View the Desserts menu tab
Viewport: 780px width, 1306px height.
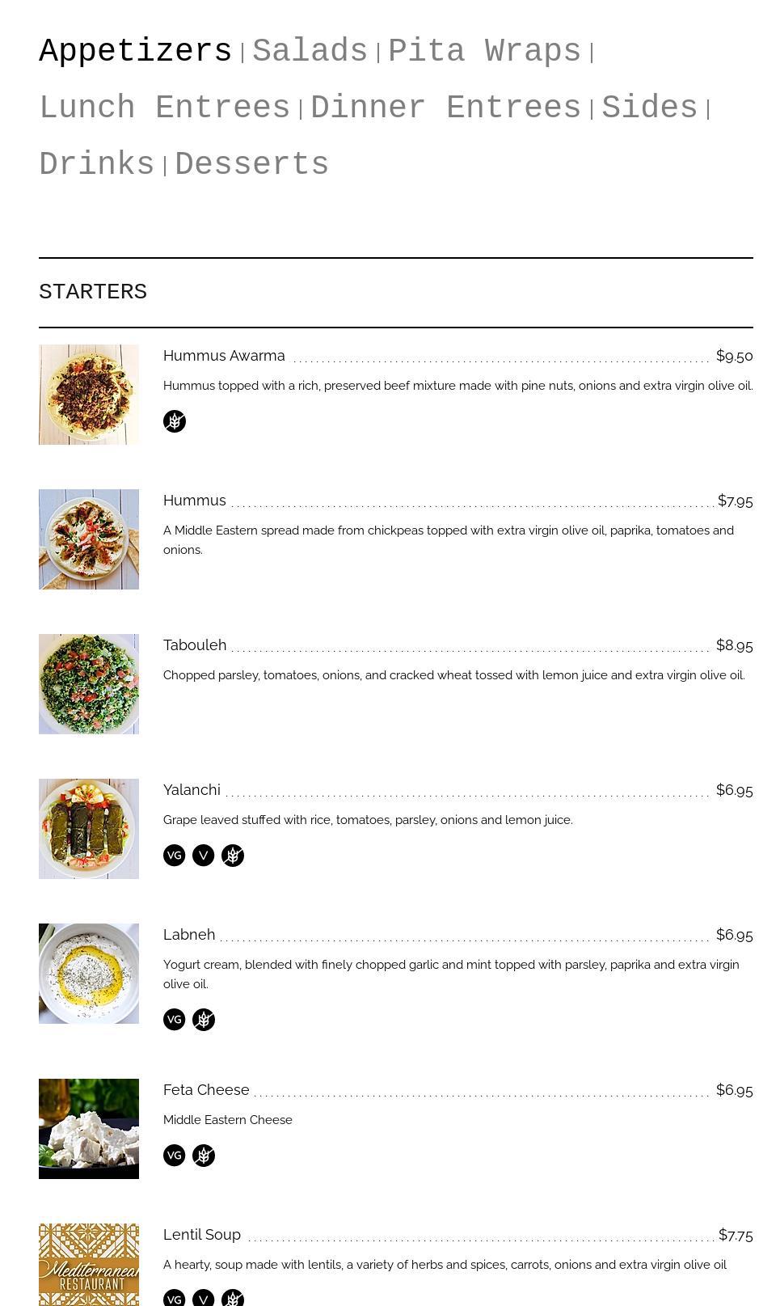click(x=251, y=165)
